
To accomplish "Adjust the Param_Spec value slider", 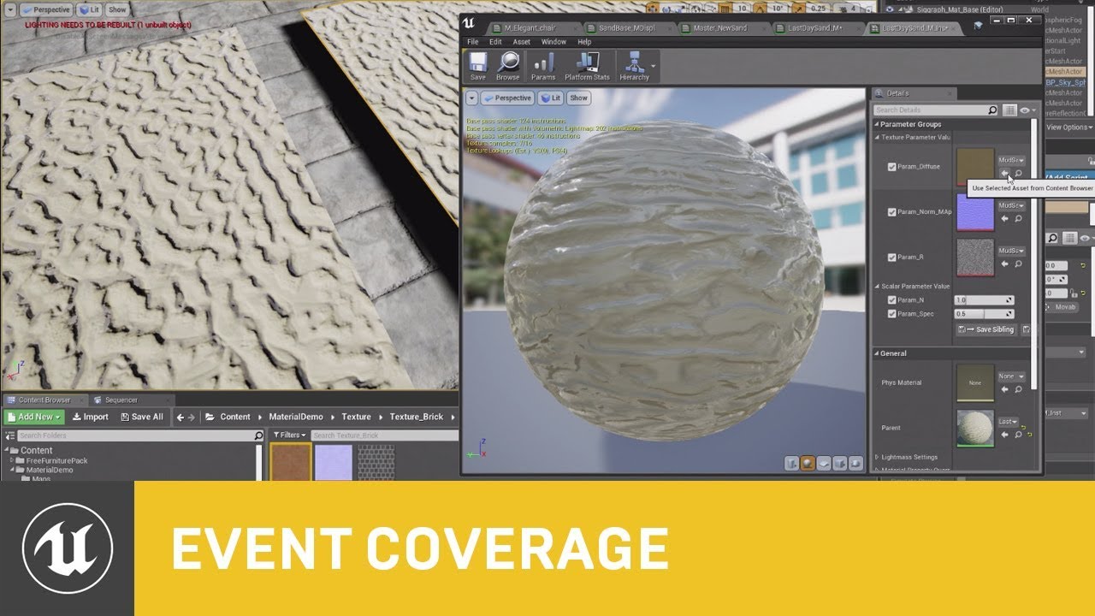I will click(984, 314).
